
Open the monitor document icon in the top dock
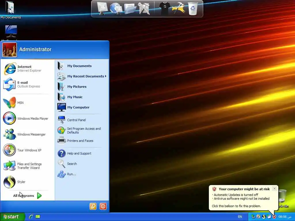tap(102, 9)
